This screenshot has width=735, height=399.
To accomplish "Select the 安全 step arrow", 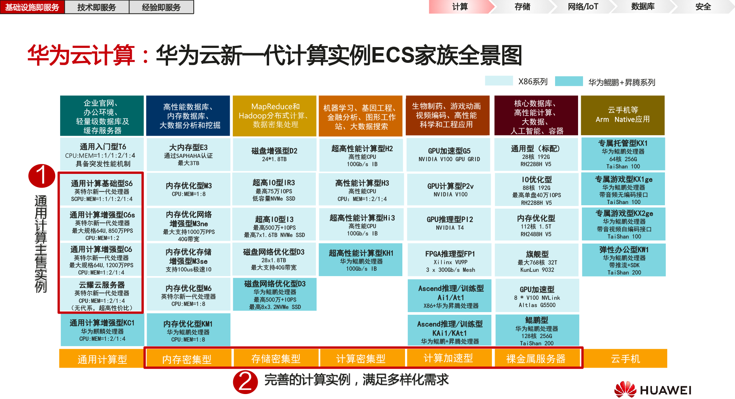I will (x=703, y=7).
